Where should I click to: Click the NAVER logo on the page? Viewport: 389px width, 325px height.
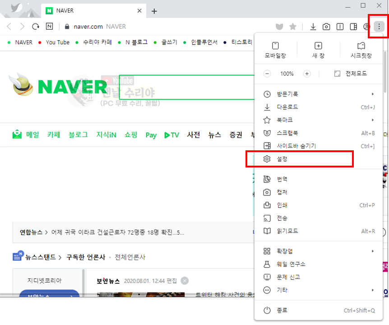click(72, 87)
